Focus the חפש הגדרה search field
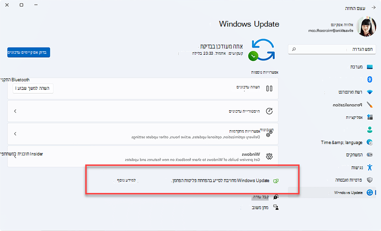 coord(332,49)
